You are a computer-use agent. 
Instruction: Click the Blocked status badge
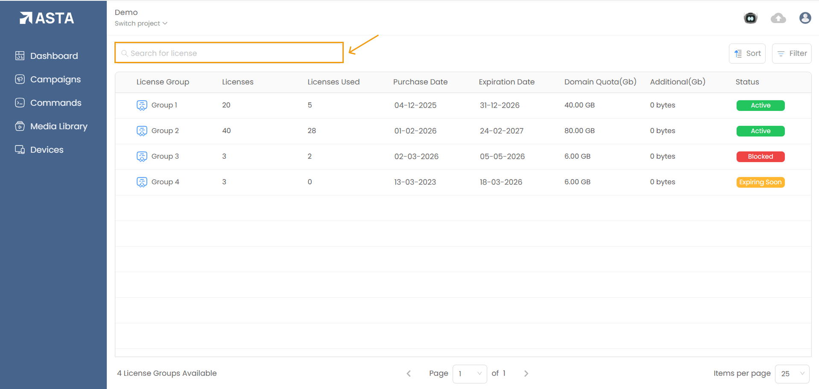760,157
